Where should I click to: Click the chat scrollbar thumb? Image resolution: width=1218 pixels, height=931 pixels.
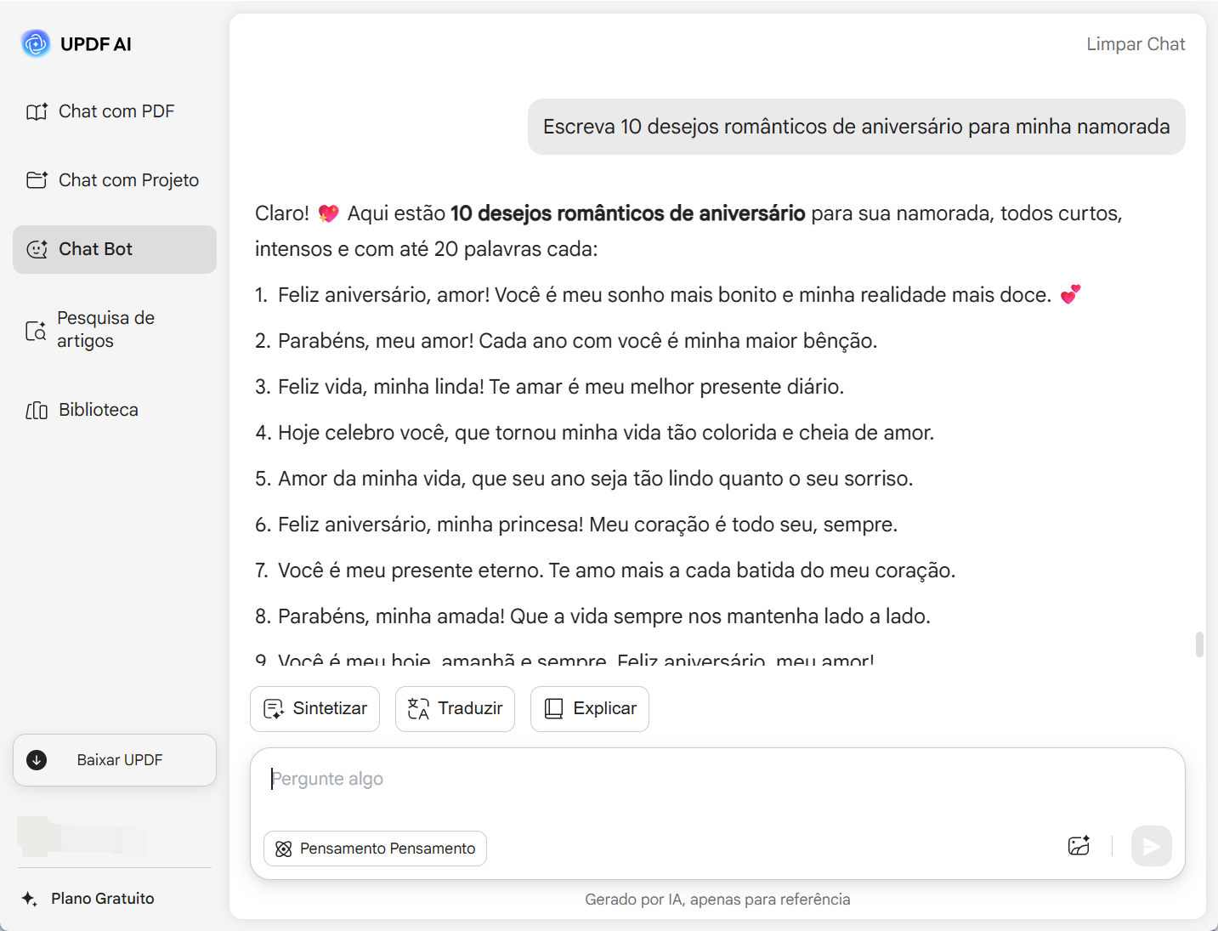(x=1199, y=644)
